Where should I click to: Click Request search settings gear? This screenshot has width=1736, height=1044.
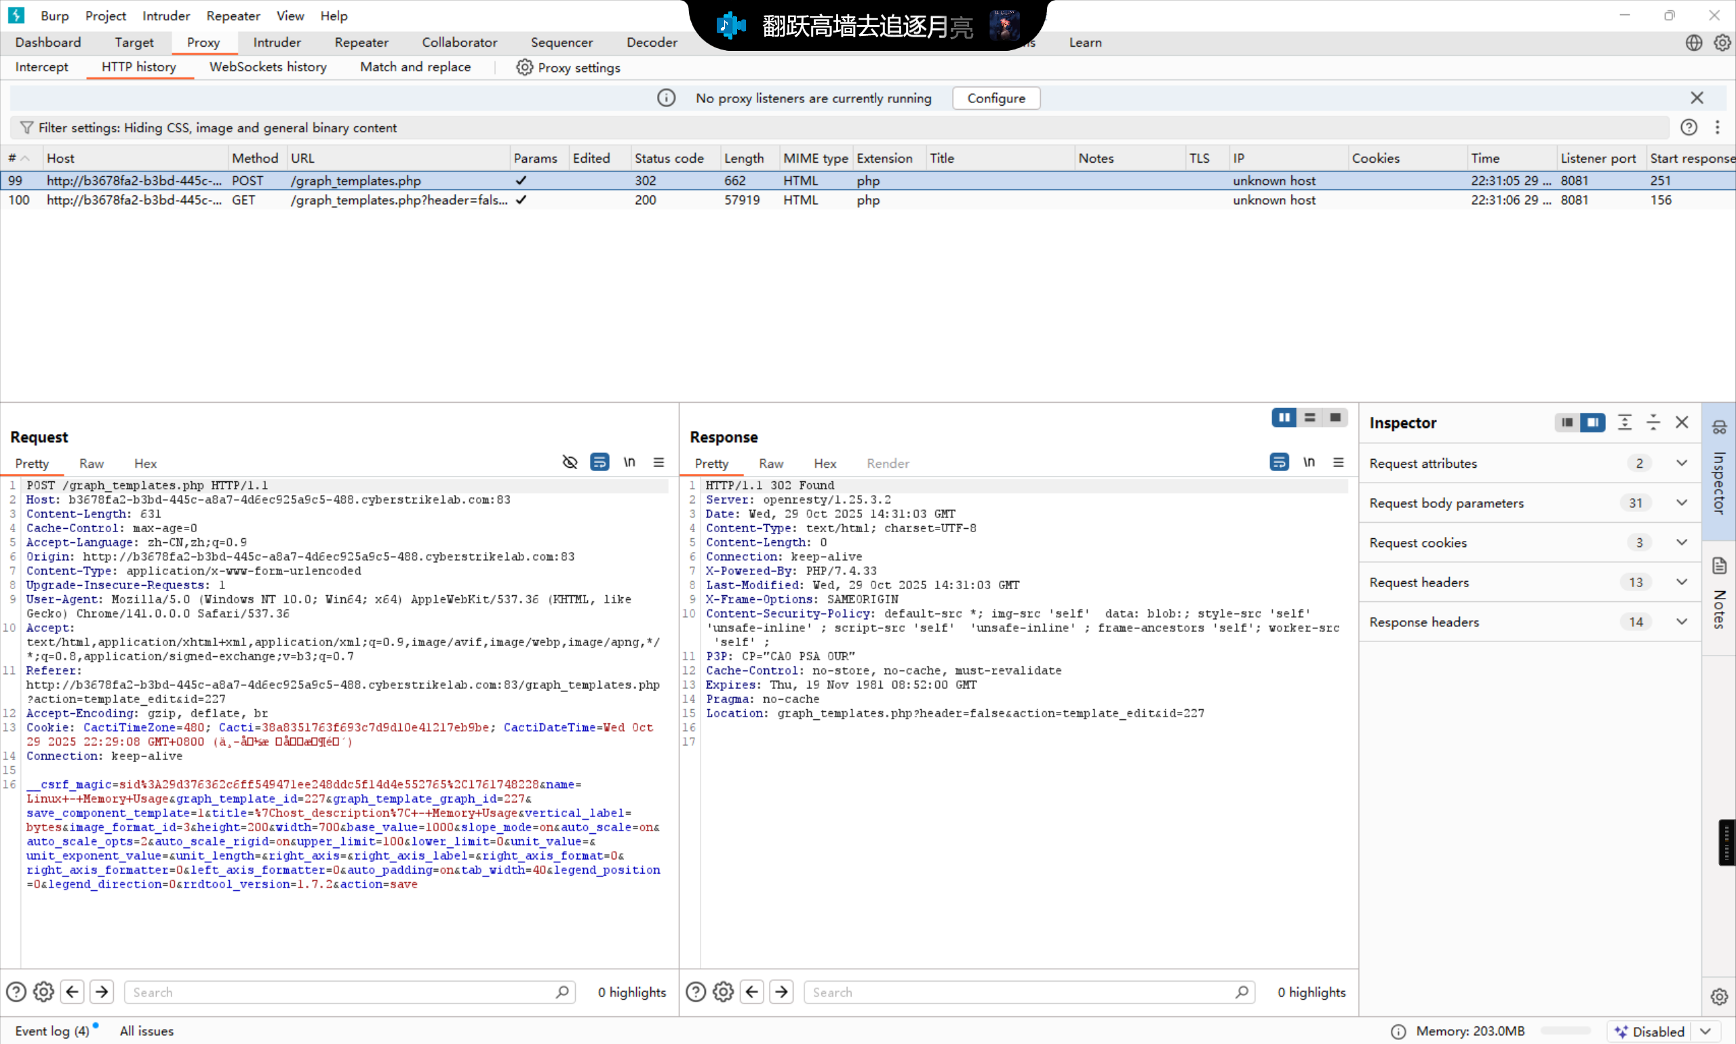point(43,992)
